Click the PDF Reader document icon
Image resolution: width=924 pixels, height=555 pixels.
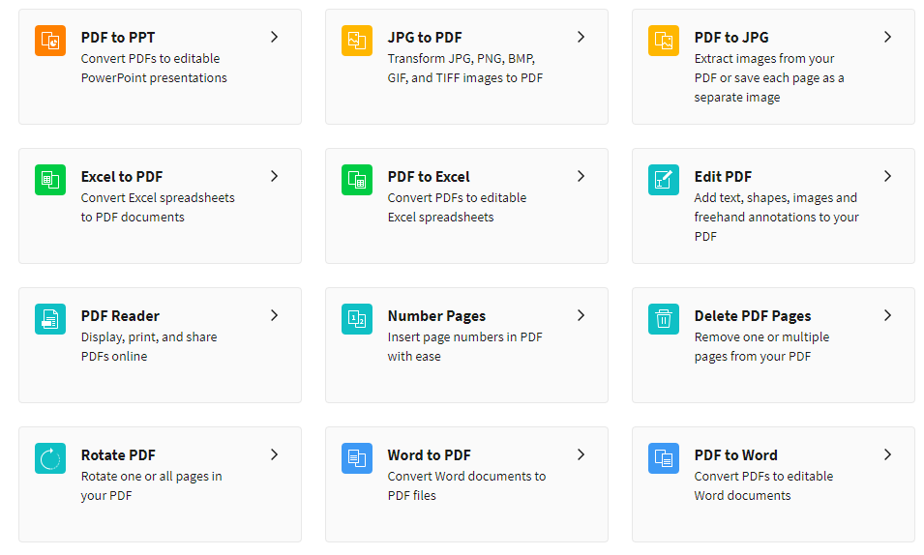[50, 319]
